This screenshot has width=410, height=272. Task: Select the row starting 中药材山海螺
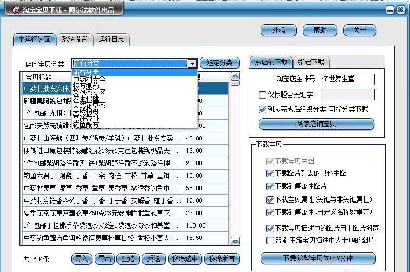point(125,138)
